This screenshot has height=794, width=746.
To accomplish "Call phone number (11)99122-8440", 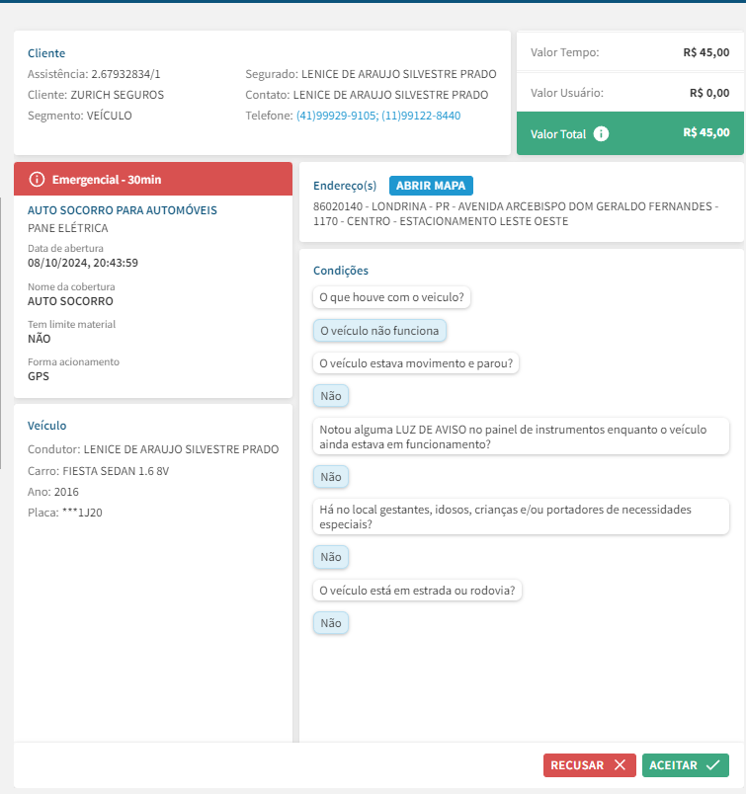I will [420, 116].
